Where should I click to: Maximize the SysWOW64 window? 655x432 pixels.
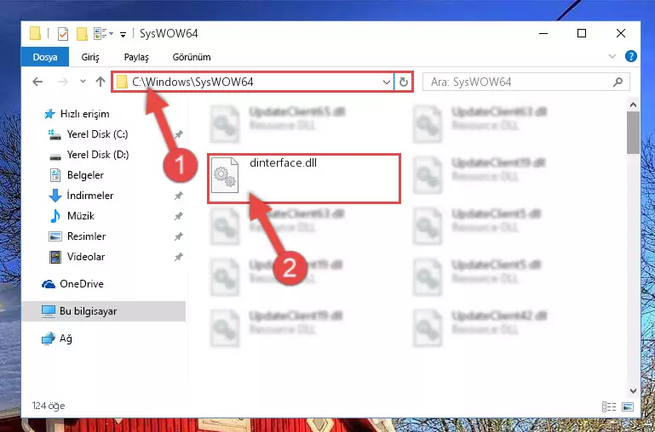tap(582, 33)
